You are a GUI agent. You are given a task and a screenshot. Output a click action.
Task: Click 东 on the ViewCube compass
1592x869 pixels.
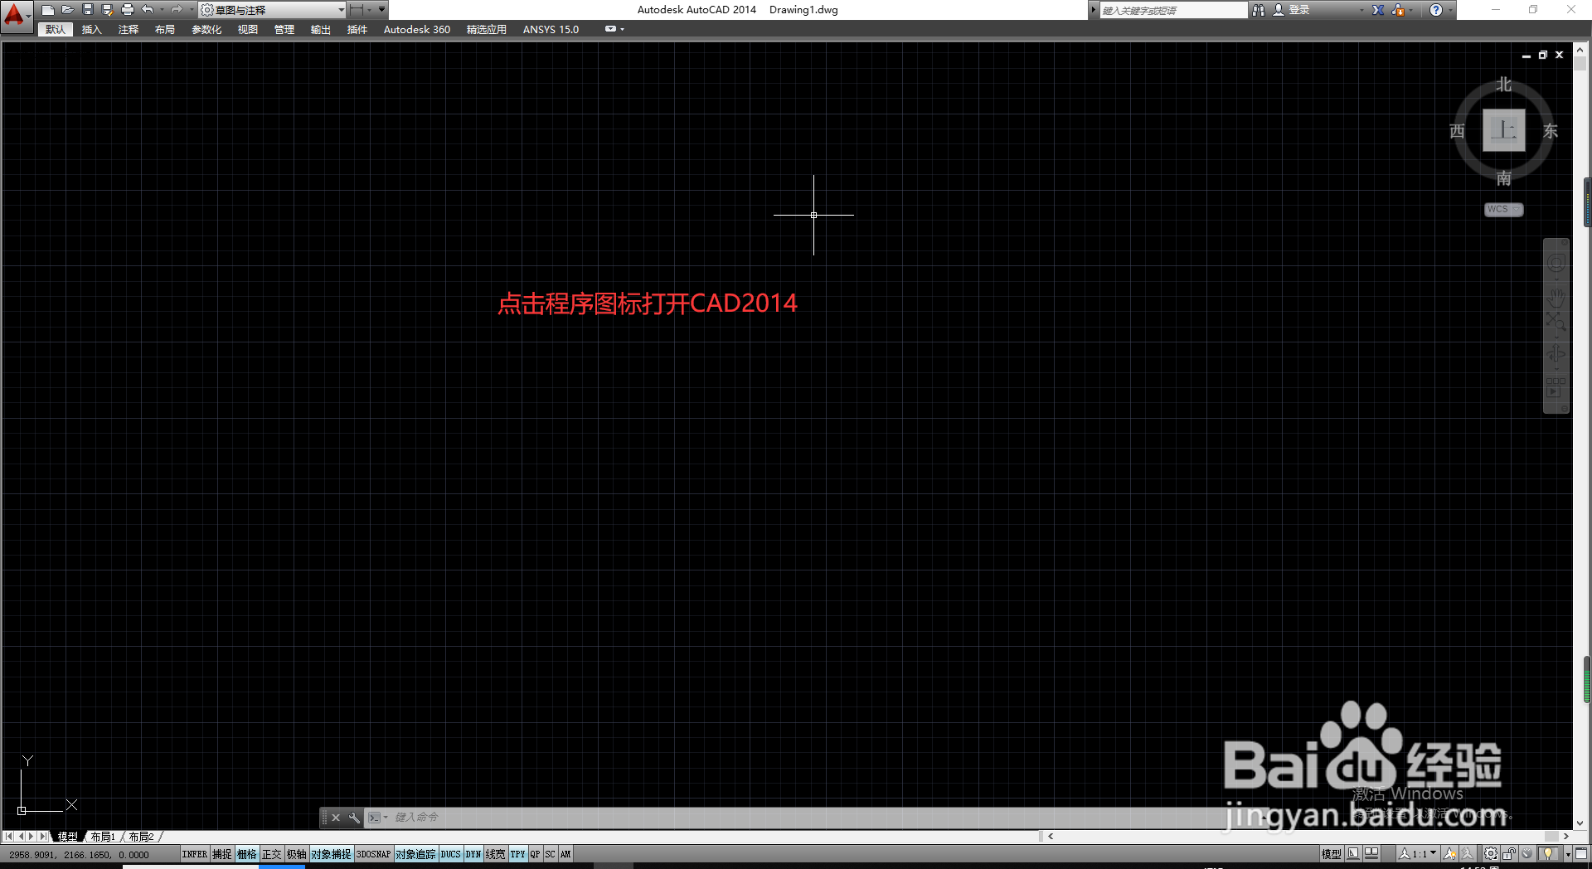(x=1551, y=131)
